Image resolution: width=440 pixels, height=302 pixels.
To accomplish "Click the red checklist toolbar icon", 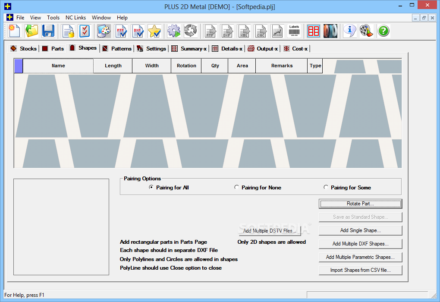I will [x=85, y=31].
